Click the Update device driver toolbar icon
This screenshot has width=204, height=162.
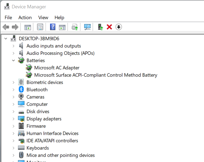75,27
